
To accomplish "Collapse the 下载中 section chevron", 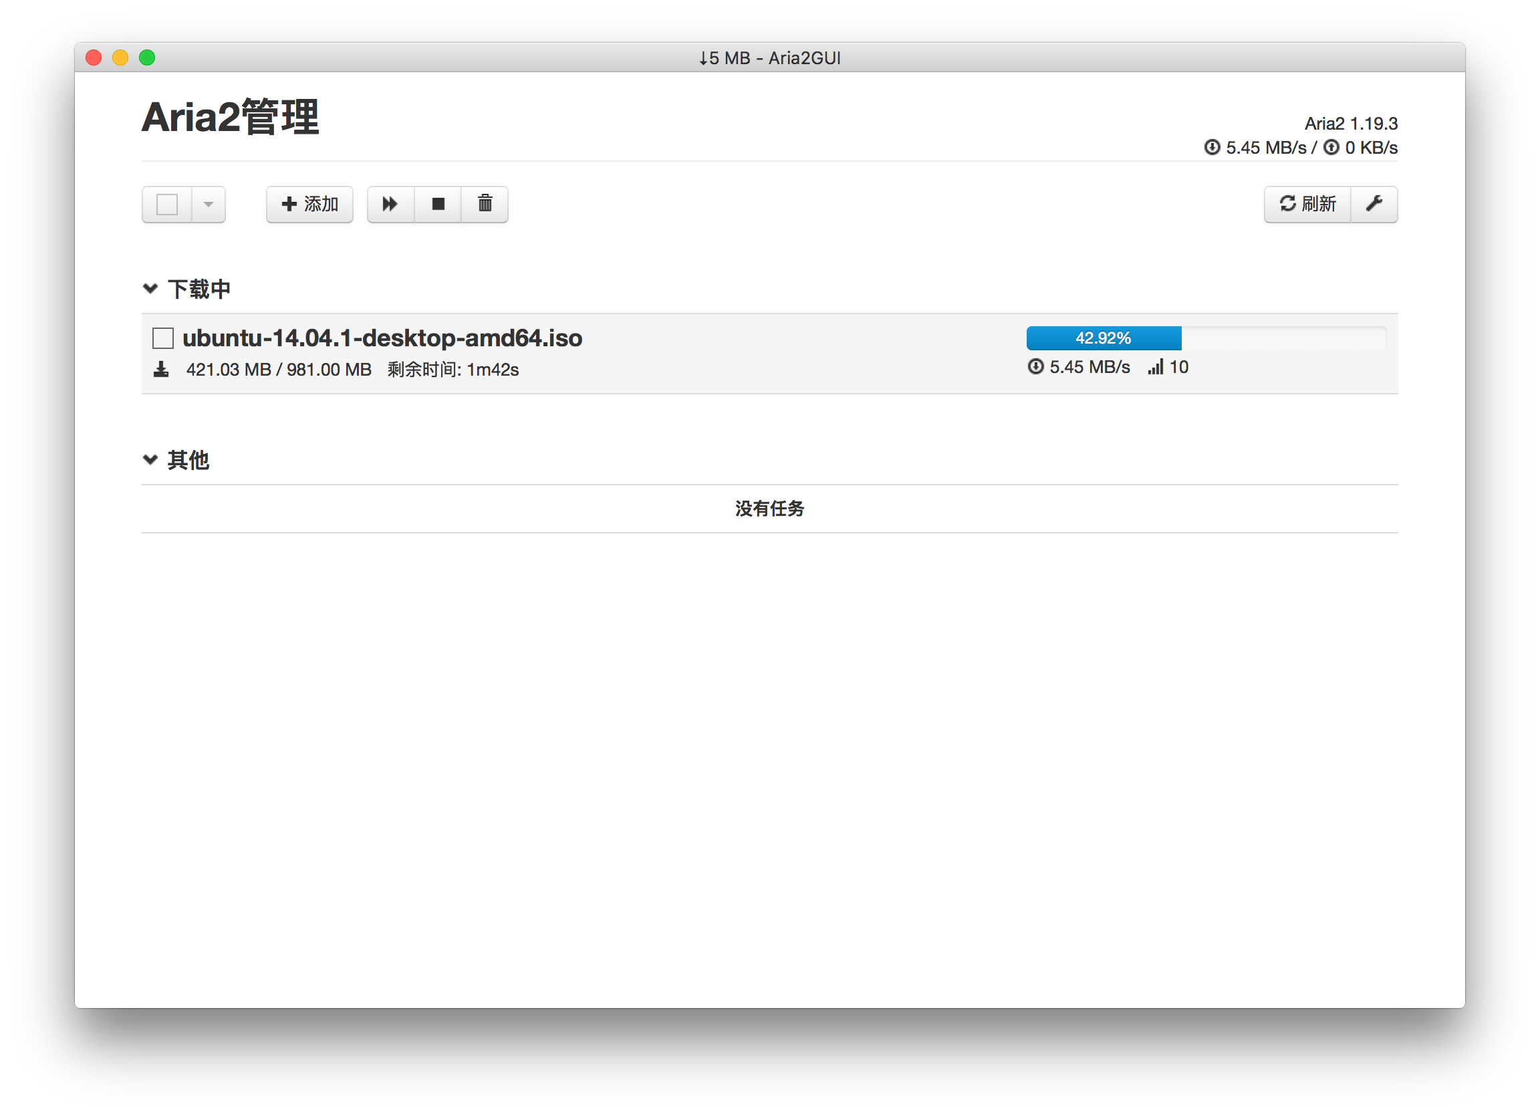I will pos(151,289).
